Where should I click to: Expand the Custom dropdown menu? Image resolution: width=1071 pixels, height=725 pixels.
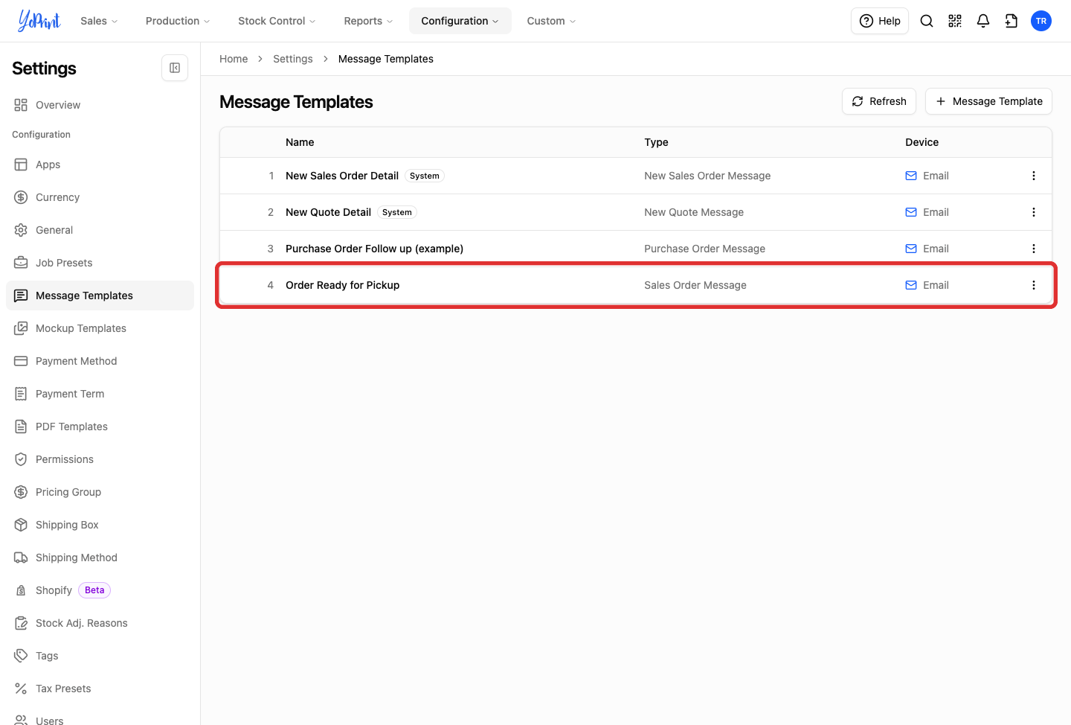551,21
